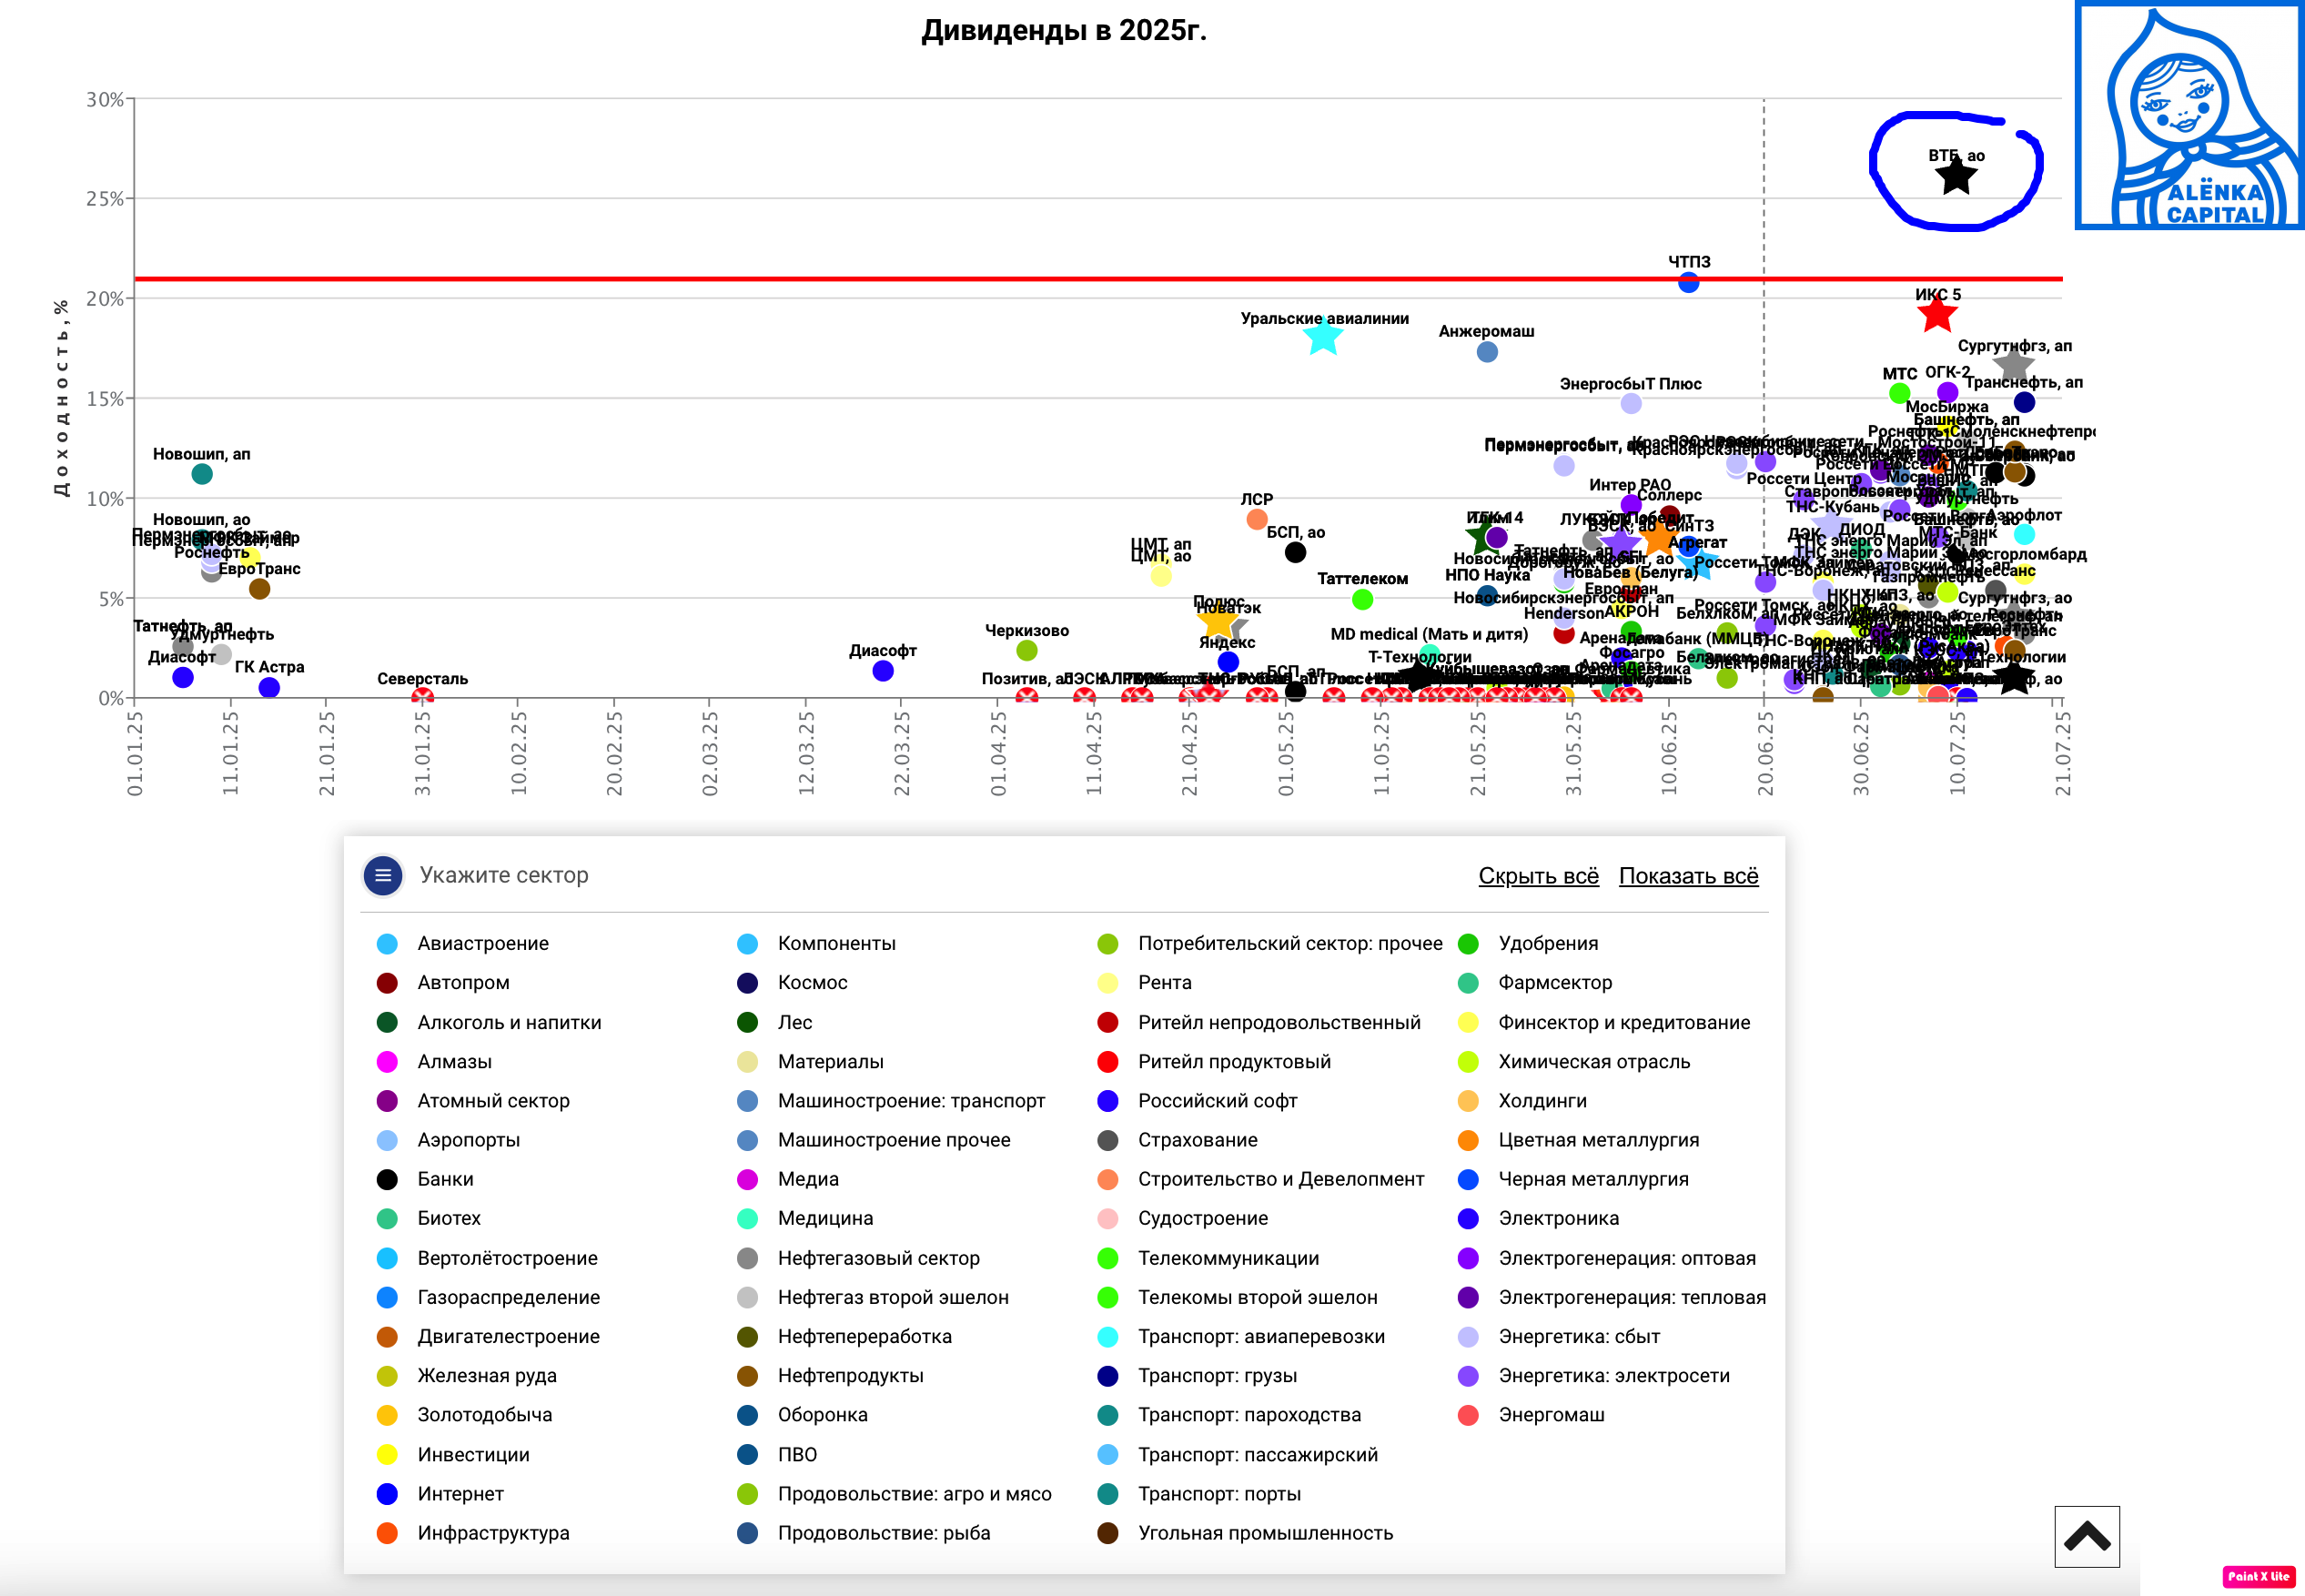2305x1596 pixels.
Task: Click the Анжеромаш data point
Action: coord(1487,351)
